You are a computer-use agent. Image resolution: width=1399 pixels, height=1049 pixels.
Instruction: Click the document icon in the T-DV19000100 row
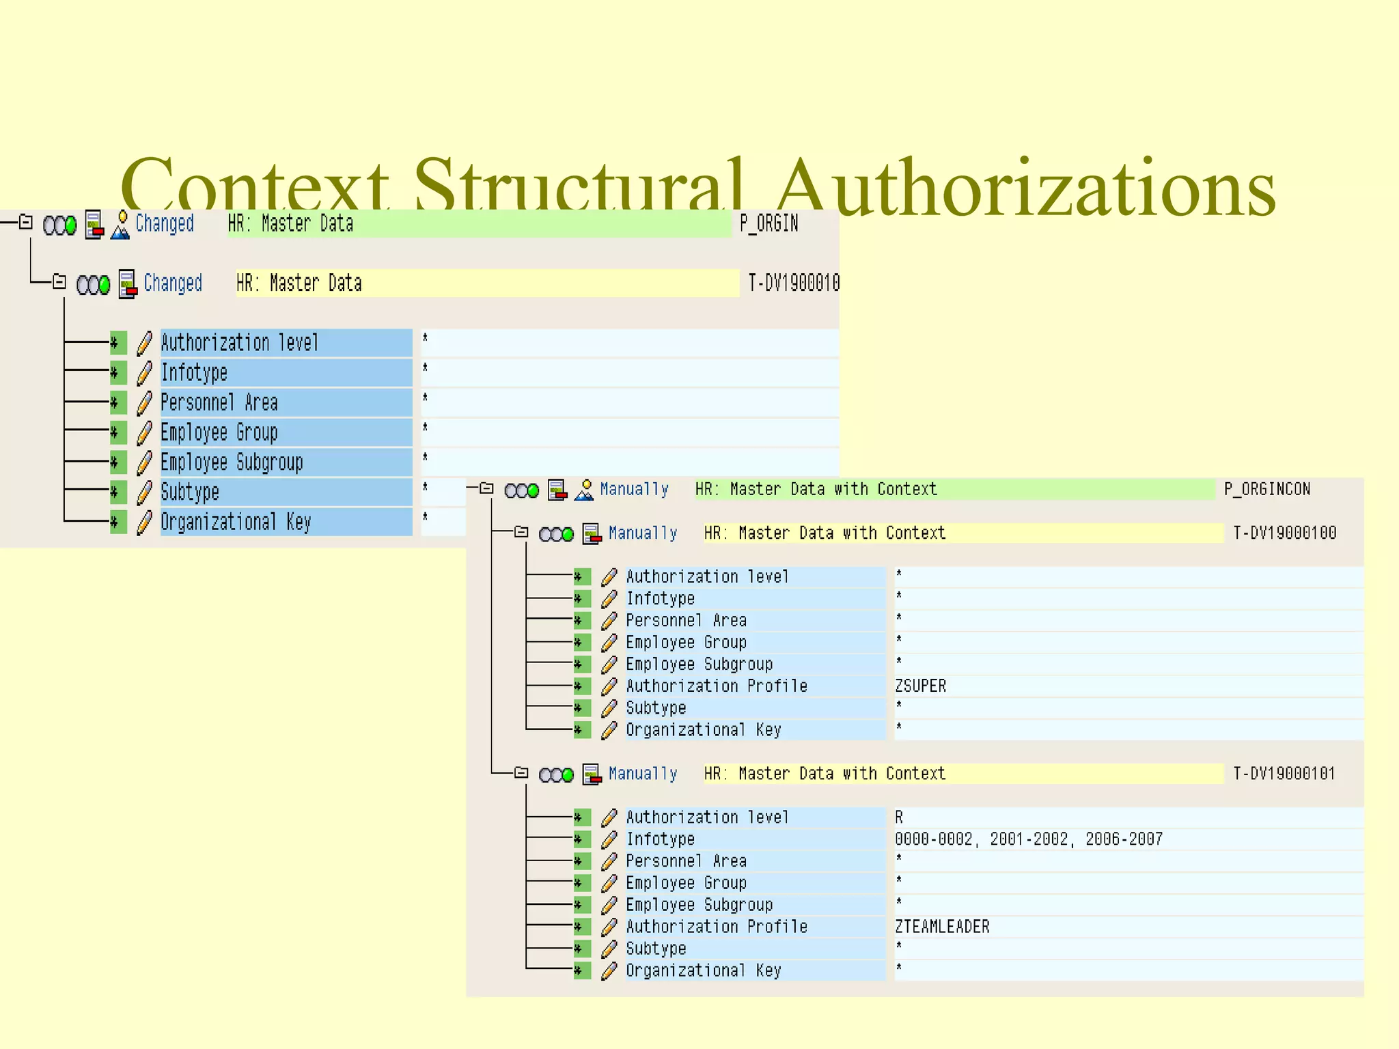coord(592,533)
